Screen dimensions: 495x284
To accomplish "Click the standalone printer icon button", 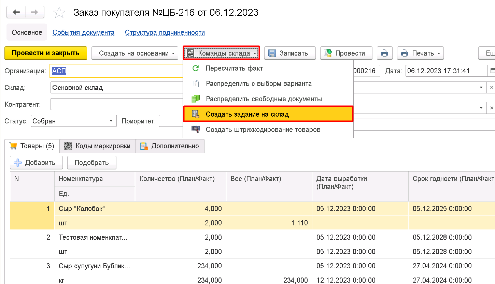I will (384, 53).
